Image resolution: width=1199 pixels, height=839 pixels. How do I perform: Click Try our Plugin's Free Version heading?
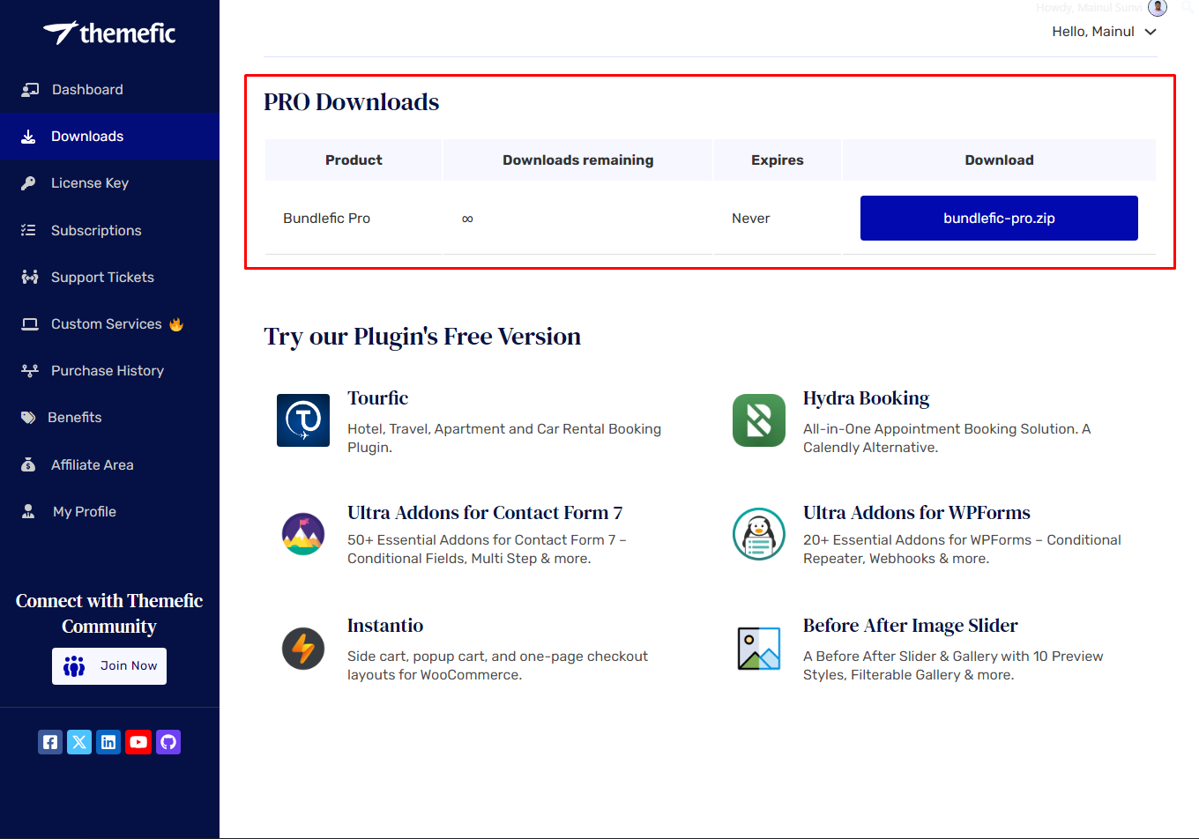422,337
